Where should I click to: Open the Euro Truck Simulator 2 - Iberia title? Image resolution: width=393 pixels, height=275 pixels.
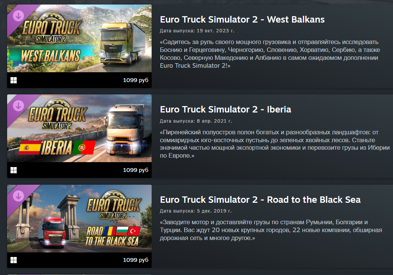pos(226,109)
